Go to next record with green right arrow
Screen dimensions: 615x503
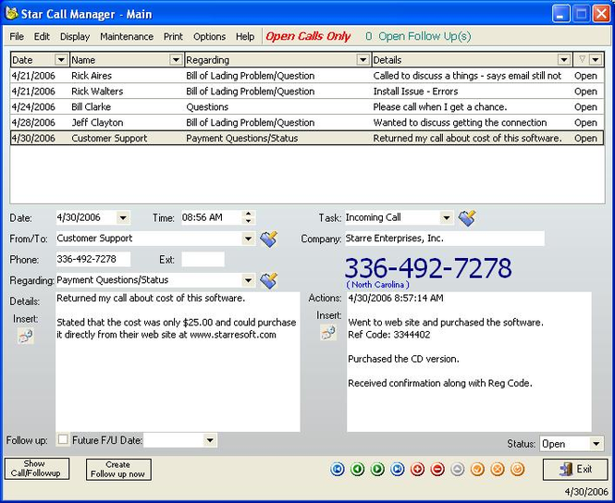377,470
